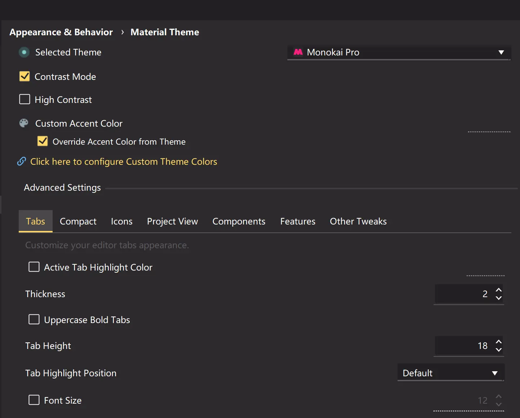The height and width of the screenshot is (418, 520).
Task: Click the link chain icon
Action: (x=22, y=162)
